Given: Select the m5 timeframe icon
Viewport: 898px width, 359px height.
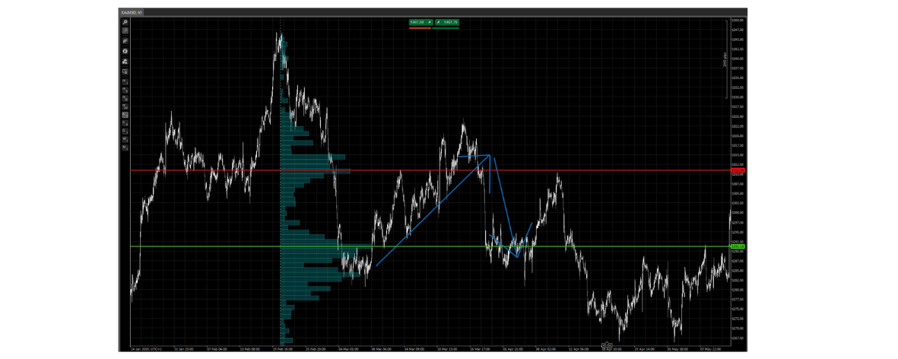Looking at the screenshot, I should 125,91.
